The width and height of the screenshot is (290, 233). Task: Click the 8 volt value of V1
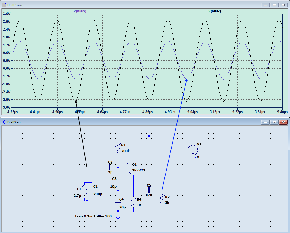pyautogui.click(x=198, y=157)
